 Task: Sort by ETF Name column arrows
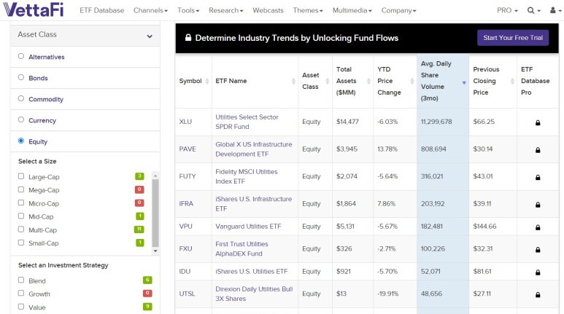tap(293, 81)
